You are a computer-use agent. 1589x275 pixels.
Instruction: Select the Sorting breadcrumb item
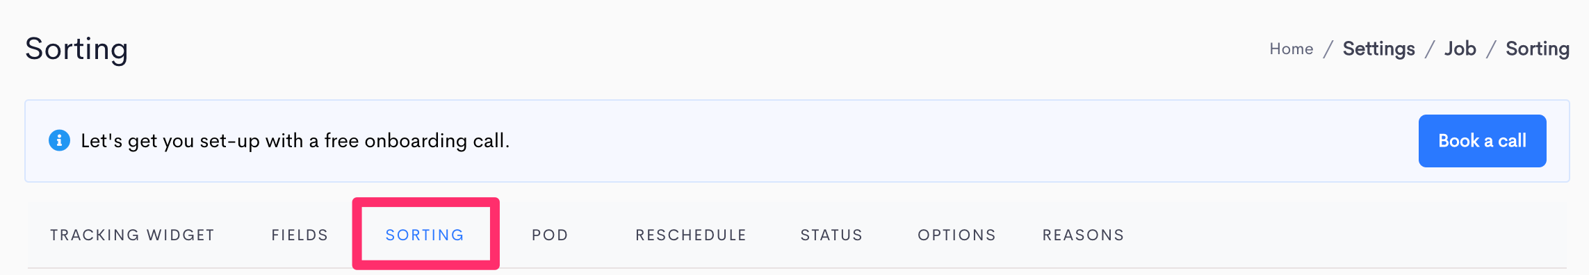(1538, 49)
